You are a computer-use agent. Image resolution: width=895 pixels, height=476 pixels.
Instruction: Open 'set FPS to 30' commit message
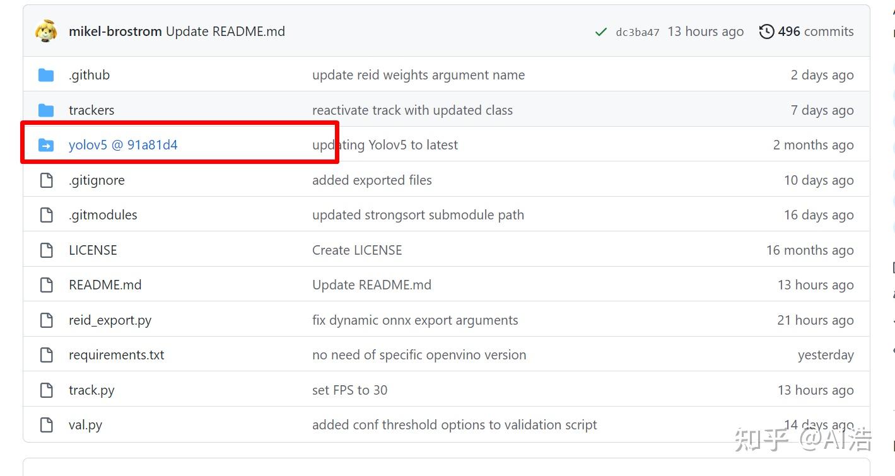pos(349,390)
